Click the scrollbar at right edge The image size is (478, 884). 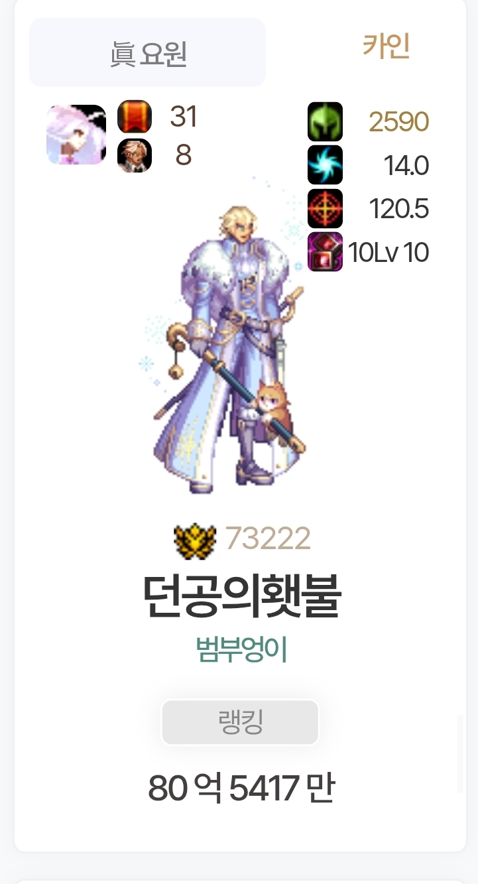tap(460, 754)
